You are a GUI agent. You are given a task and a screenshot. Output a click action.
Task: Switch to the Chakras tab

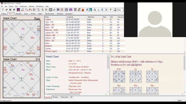coord(4,14)
